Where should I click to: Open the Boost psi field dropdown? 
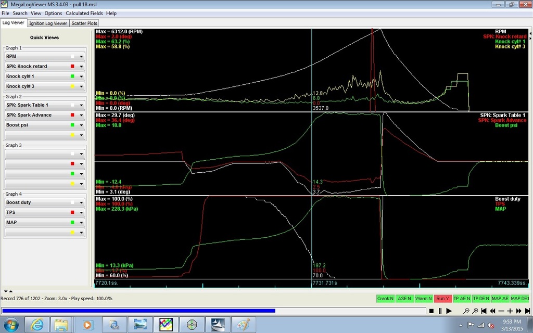[81, 125]
